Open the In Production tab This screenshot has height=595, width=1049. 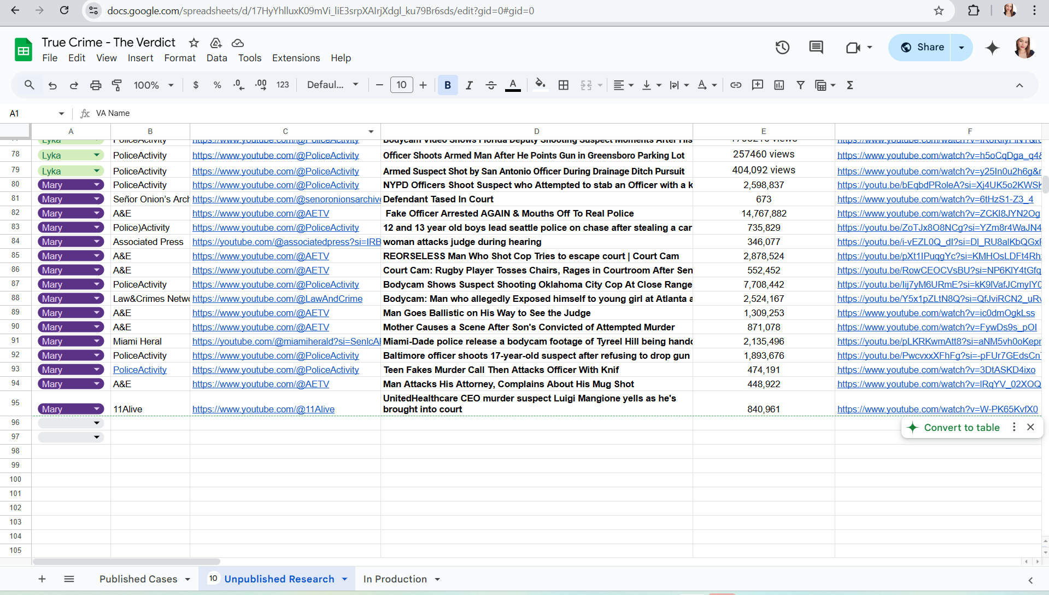pyautogui.click(x=395, y=579)
